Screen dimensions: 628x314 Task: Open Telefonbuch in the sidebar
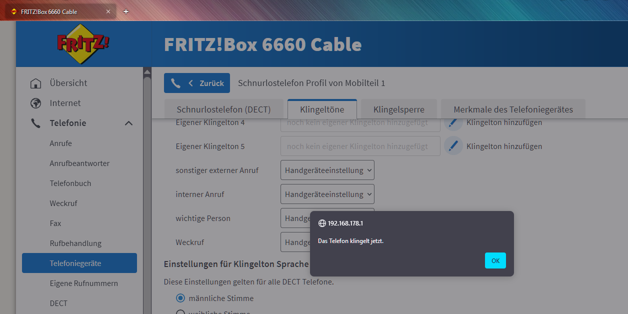pos(70,183)
